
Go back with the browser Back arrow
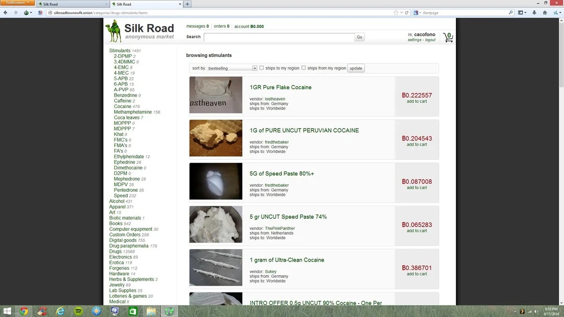pyautogui.click(x=5, y=13)
